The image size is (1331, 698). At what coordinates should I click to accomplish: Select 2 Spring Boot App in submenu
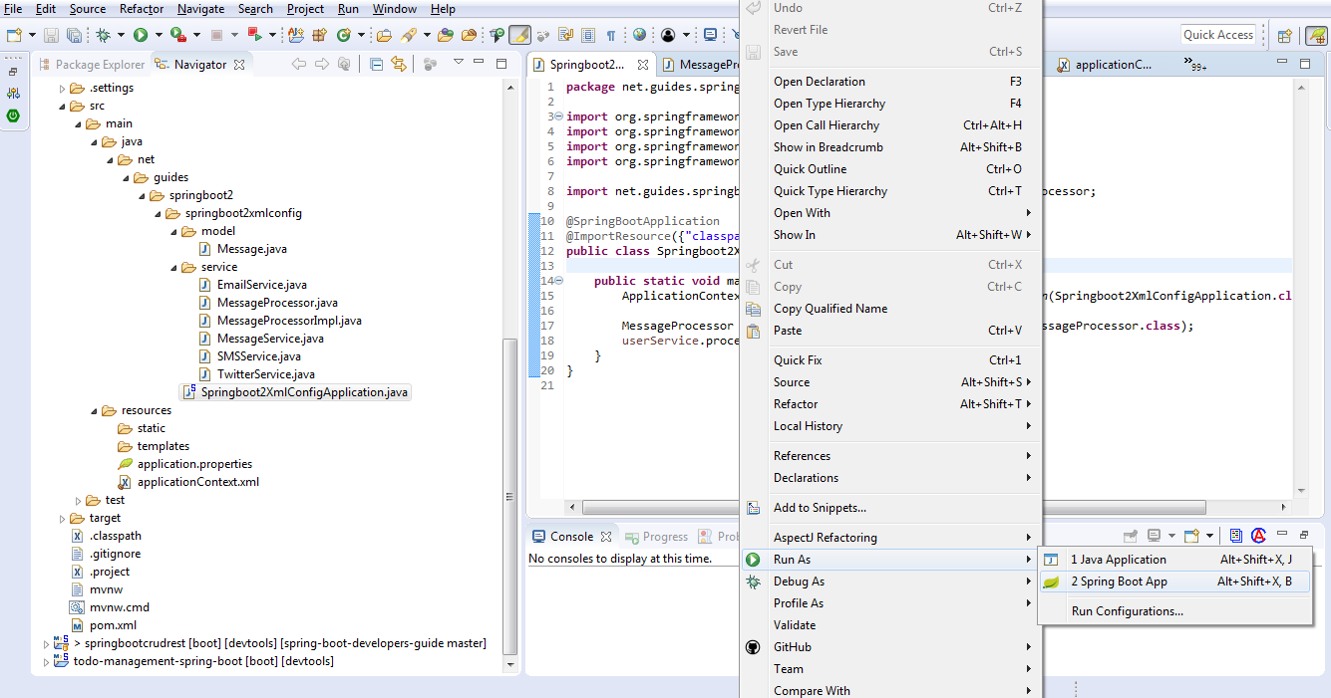[1173, 582]
